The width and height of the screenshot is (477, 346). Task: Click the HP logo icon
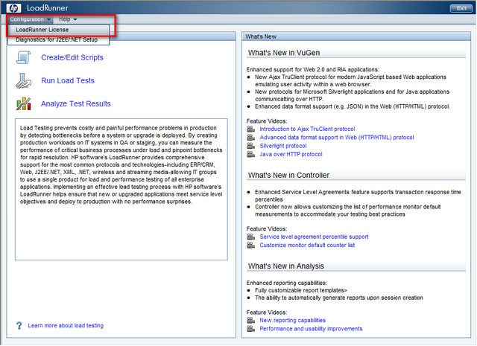tap(13, 8)
